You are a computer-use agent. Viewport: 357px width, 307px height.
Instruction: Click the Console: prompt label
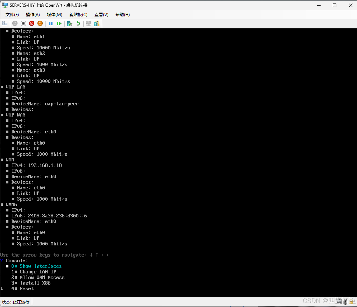click(17, 260)
